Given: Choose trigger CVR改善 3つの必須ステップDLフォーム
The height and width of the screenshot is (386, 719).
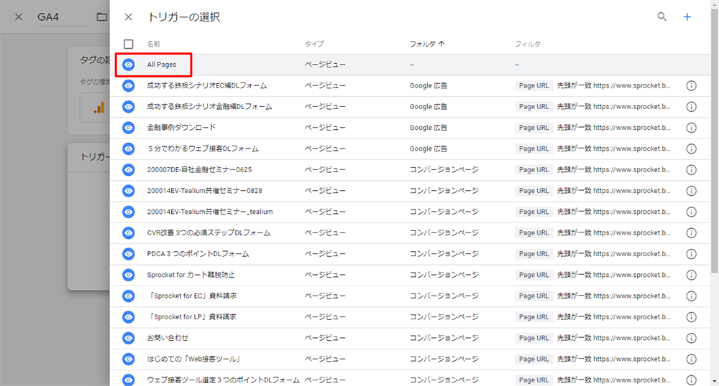Looking at the screenshot, I should click(x=209, y=232).
